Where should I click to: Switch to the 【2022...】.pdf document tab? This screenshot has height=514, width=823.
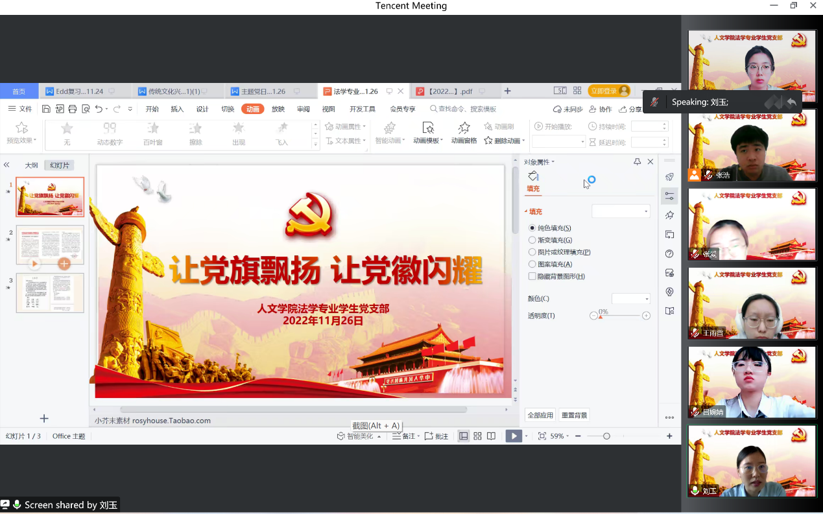click(x=449, y=91)
